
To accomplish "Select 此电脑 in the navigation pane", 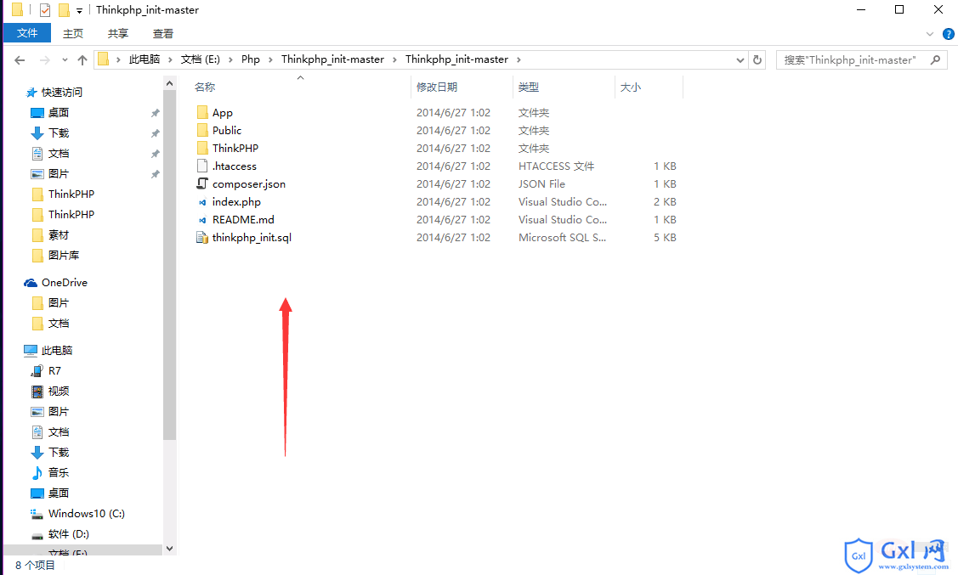I will click(57, 351).
